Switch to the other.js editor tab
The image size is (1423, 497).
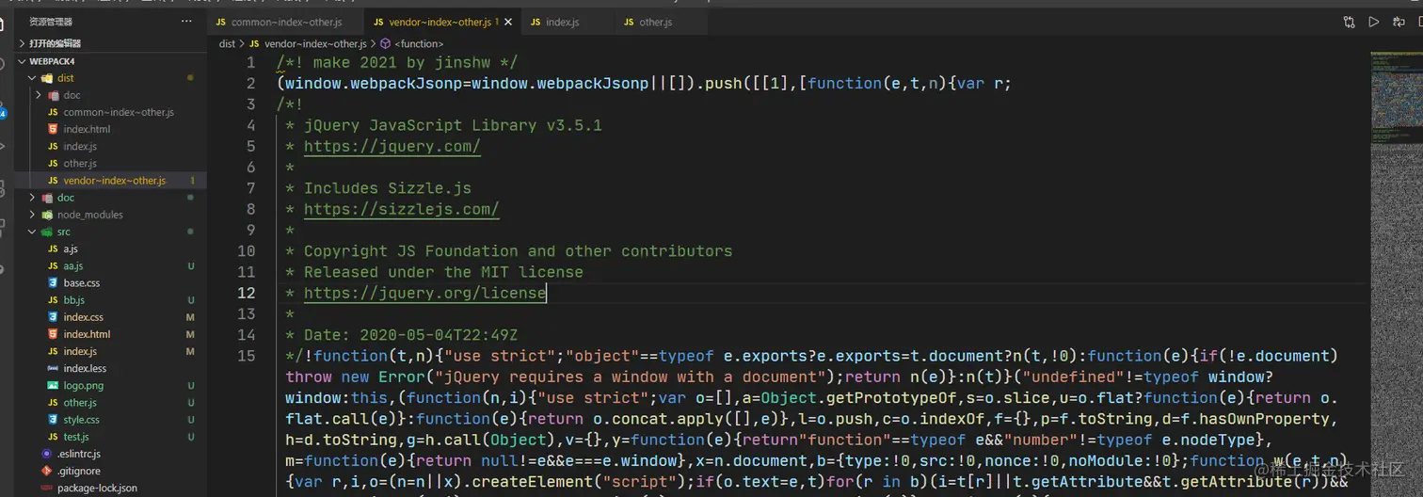[x=656, y=22]
